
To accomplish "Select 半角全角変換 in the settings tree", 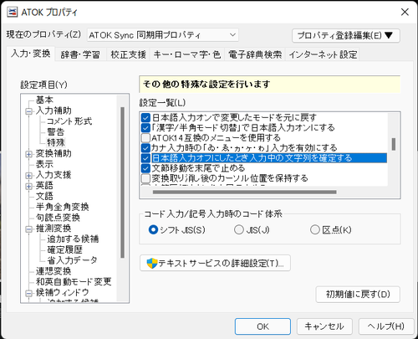I will [x=62, y=207].
